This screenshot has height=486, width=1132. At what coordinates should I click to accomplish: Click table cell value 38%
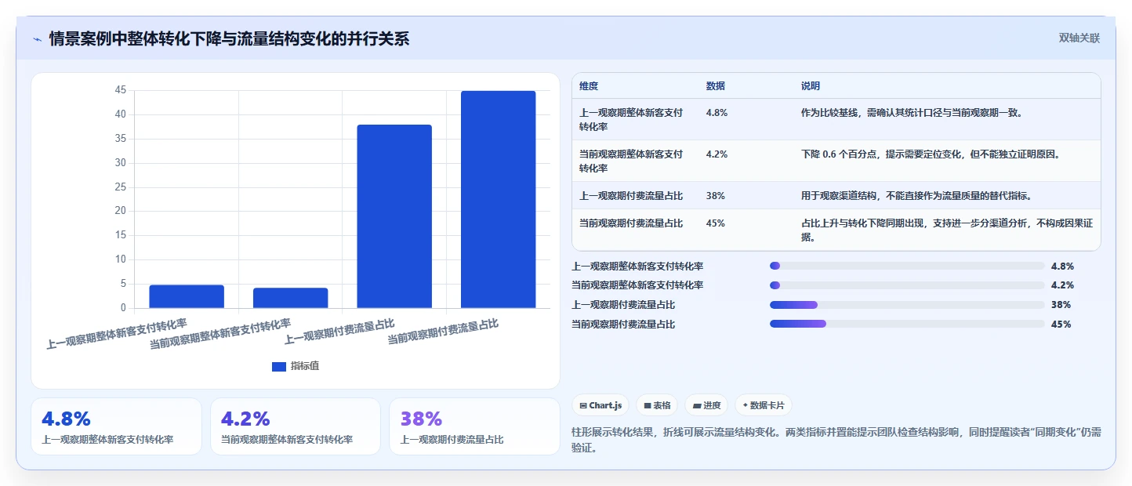716,195
